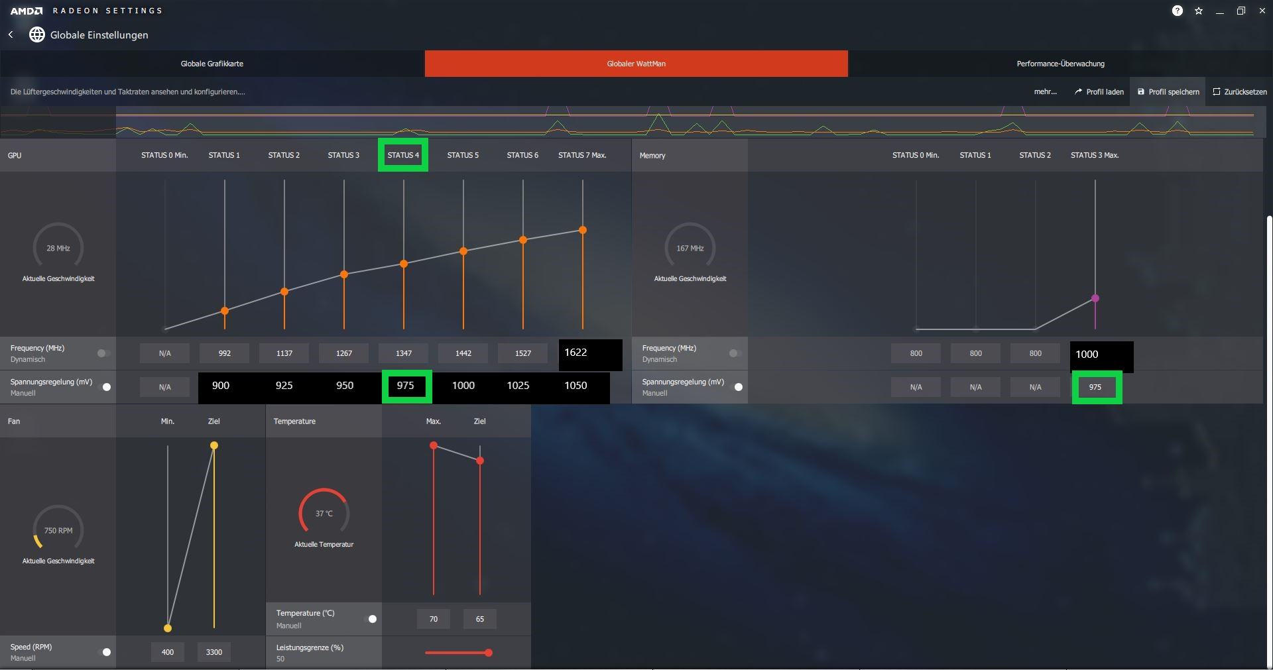
Task: Click the GPU Status 1 curve handle
Action: click(x=225, y=311)
